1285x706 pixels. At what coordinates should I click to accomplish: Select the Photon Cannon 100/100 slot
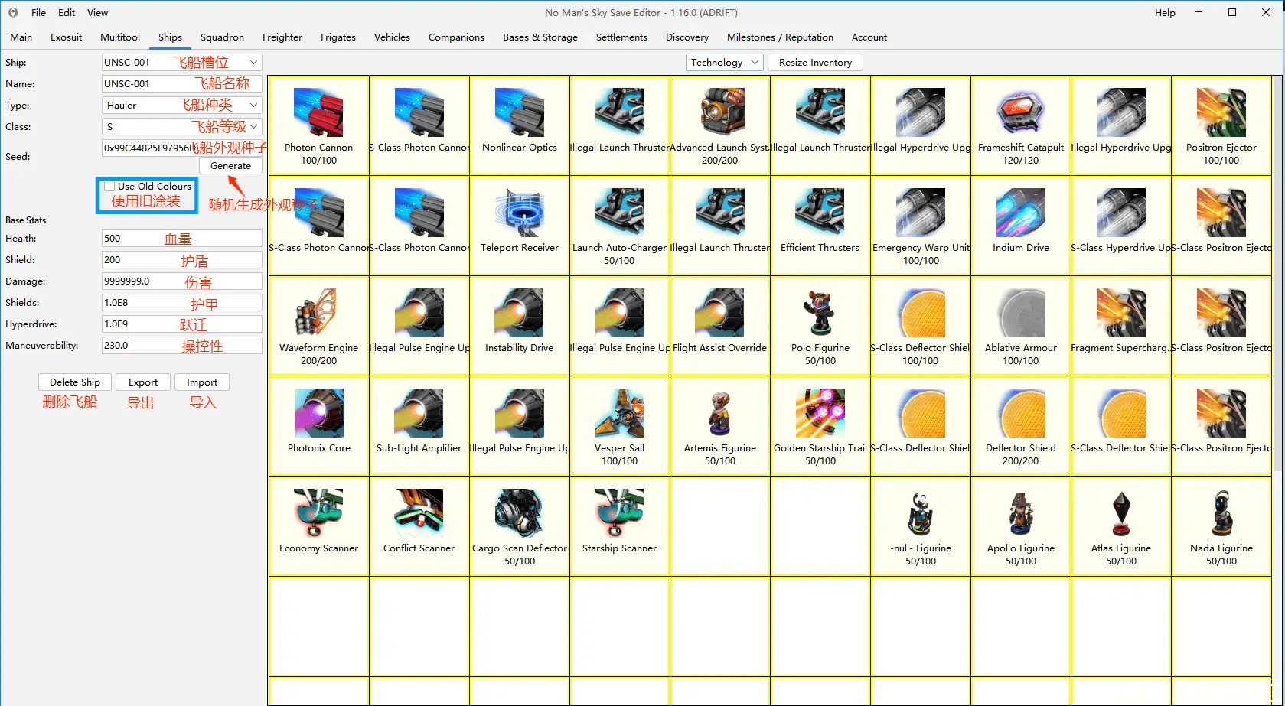pyautogui.click(x=319, y=126)
